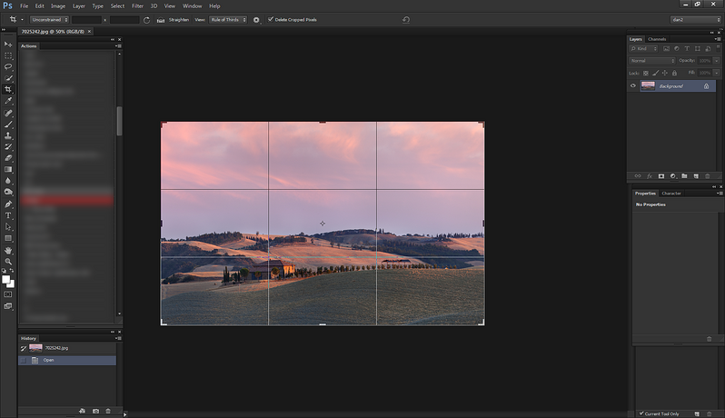The width and height of the screenshot is (725, 418).
Task: Select the Eyedropper tool
Action: (8, 101)
